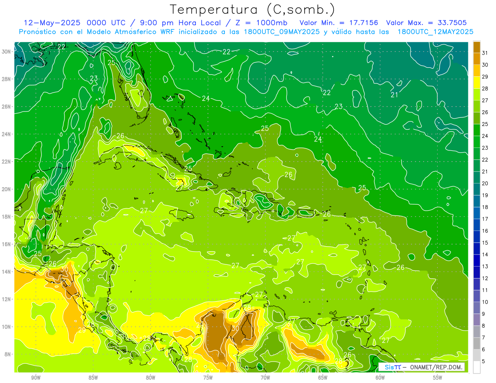Click the 'ONAMET/REP.DOM.' credit label

tap(436, 367)
